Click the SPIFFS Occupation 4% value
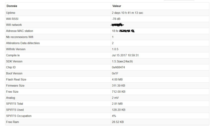 (114, 116)
